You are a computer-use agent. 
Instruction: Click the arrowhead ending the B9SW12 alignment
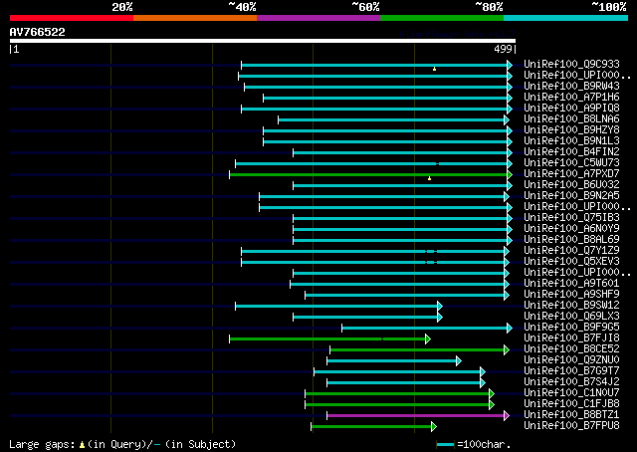click(x=440, y=306)
